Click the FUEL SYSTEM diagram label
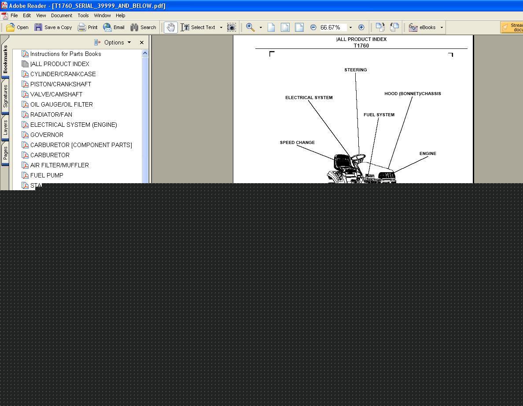Image resolution: width=523 pixels, height=406 pixels. (379, 114)
